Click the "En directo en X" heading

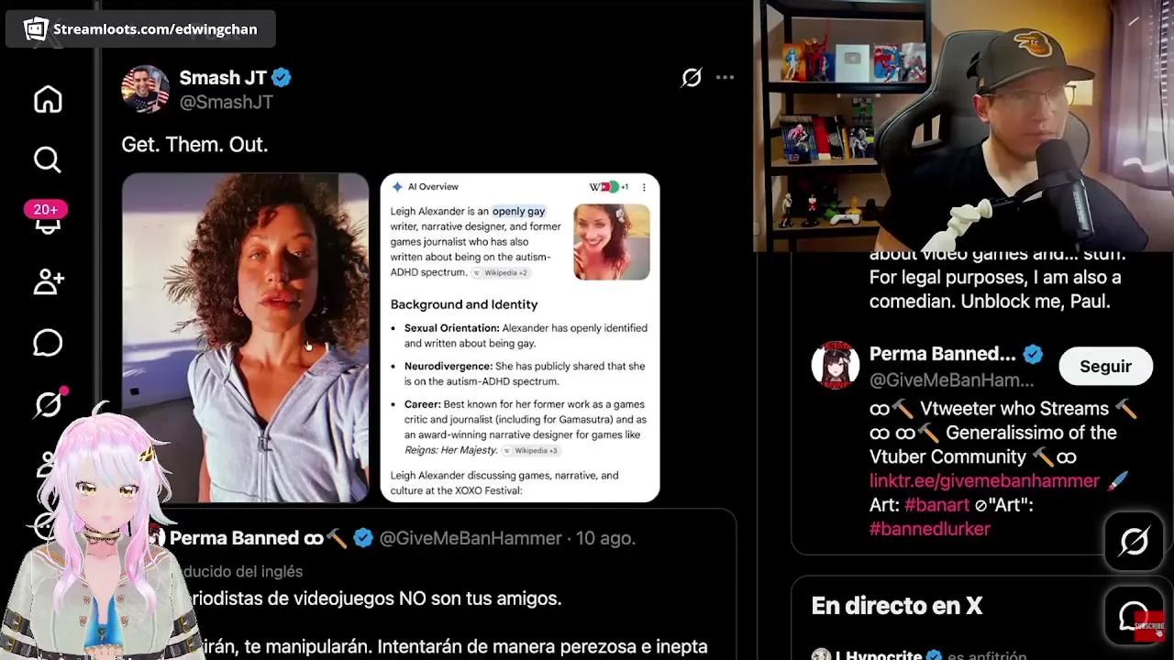click(x=897, y=606)
